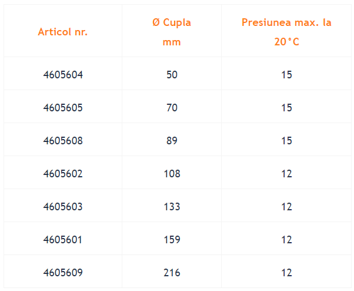This screenshot has height=291, width=354.
Task: Click pressure value 15 in 4605604 row
Action: coord(286,75)
